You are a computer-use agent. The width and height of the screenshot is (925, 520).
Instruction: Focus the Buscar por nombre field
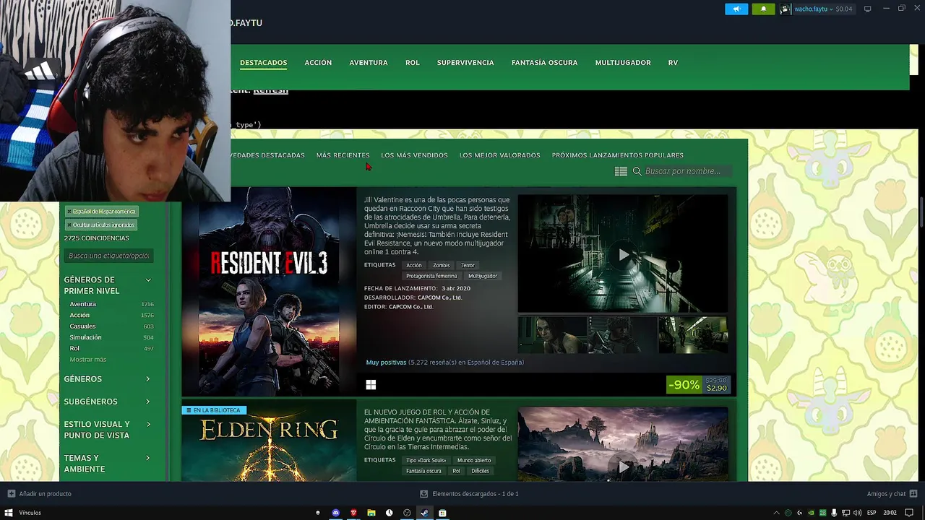687,171
